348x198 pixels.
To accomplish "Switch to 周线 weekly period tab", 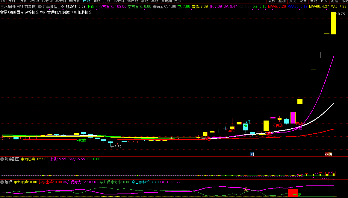I will [96, 1].
